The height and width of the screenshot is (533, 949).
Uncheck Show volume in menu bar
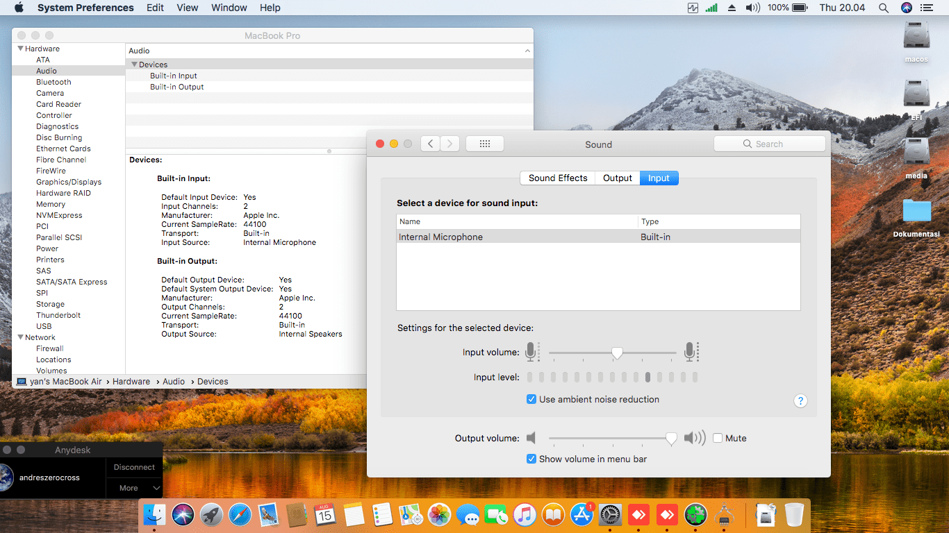tap(531, 459)
